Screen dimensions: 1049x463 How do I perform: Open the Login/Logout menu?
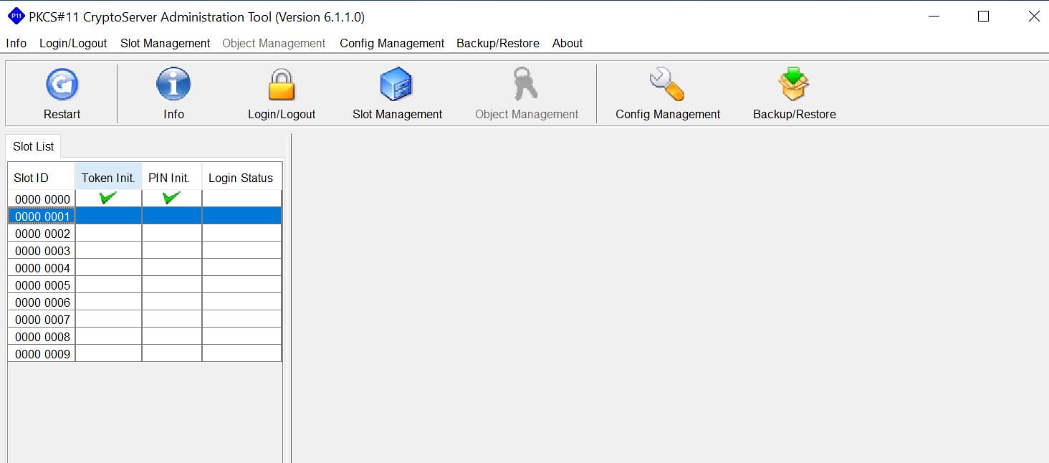pos(73,43)
